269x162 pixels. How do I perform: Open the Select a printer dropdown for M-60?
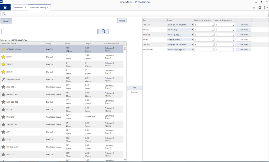point(180,40)
